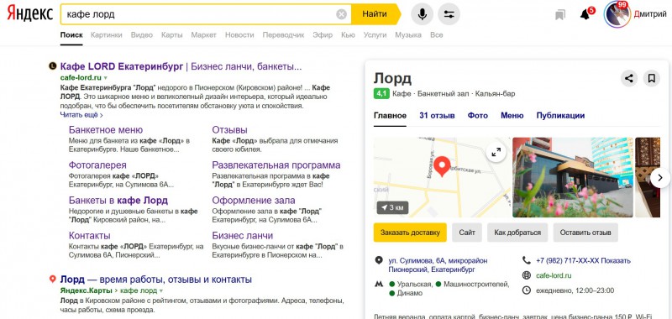Click the 4,1 rating badge
Screen dimensions: 672x319
point(381,93)
